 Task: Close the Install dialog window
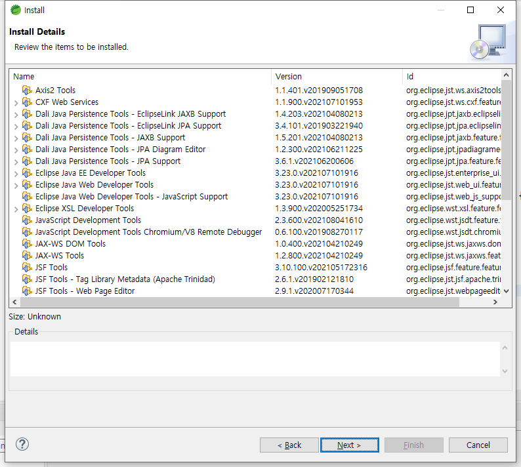501,10
